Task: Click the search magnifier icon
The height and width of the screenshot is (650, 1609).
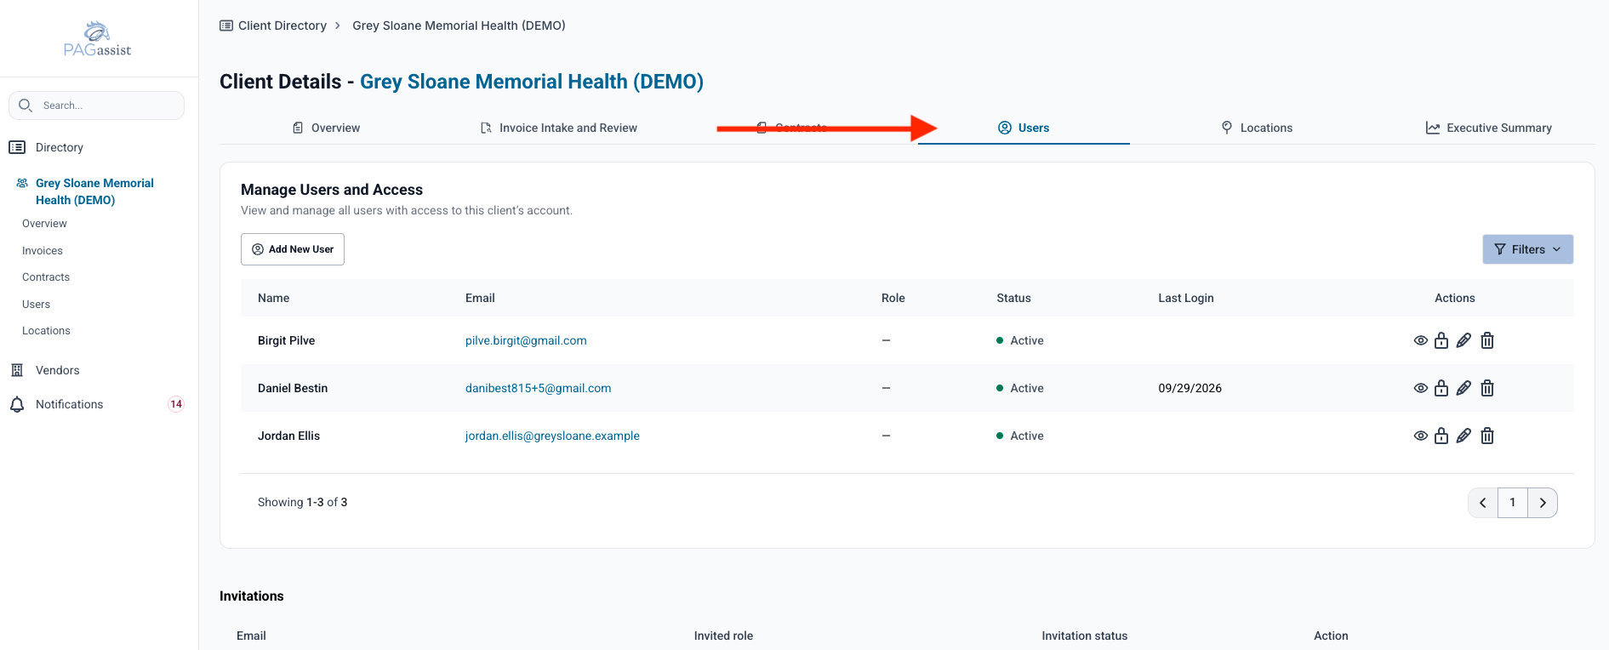Action: [26, 105]
